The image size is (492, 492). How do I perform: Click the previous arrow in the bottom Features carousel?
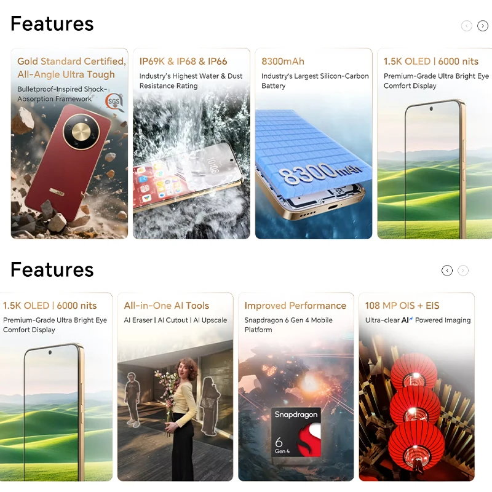click(x=447, y=271)
